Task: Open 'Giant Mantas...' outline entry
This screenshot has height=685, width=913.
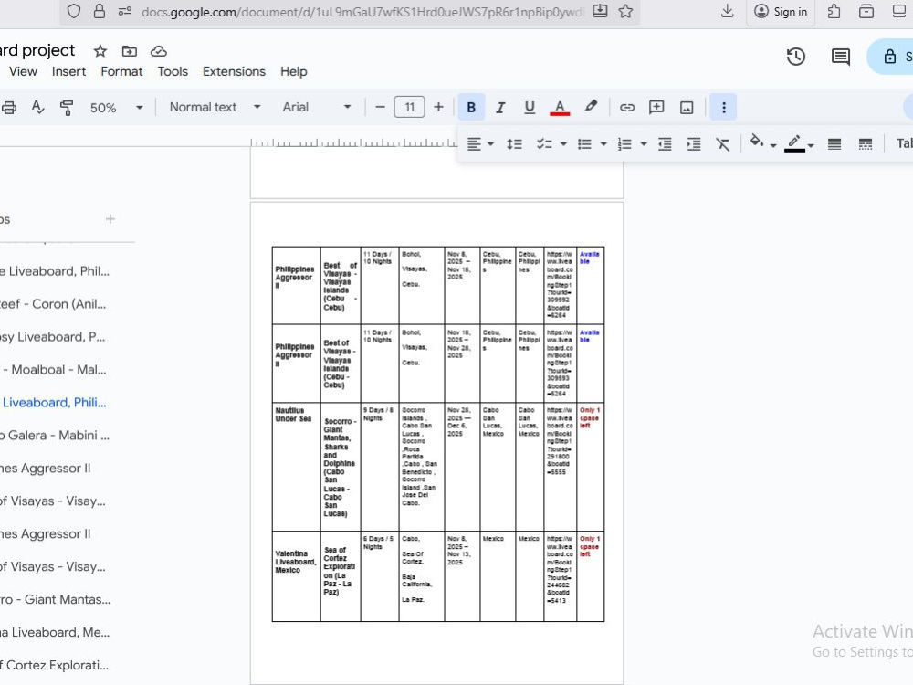Action: coord(54,600)
